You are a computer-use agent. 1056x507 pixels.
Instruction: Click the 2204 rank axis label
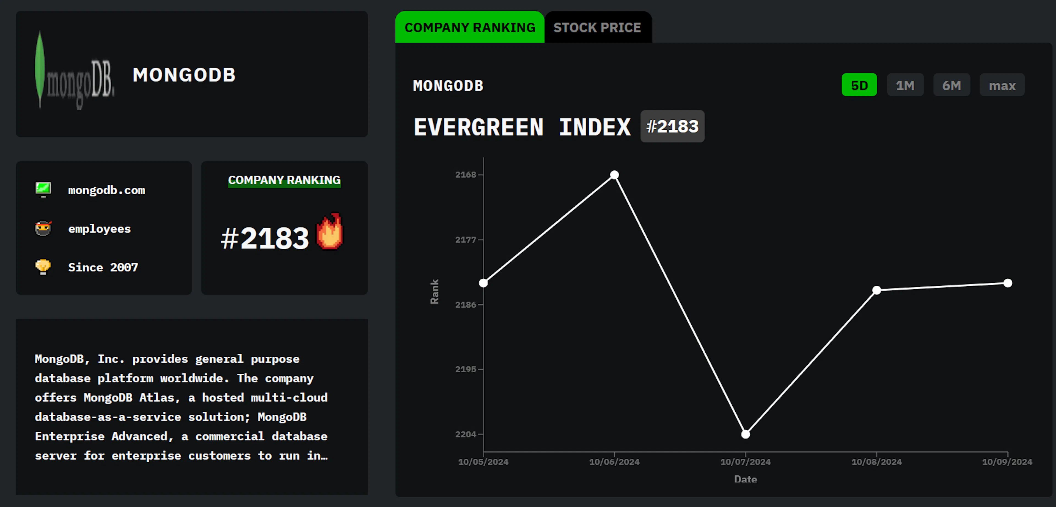[466, 434]
